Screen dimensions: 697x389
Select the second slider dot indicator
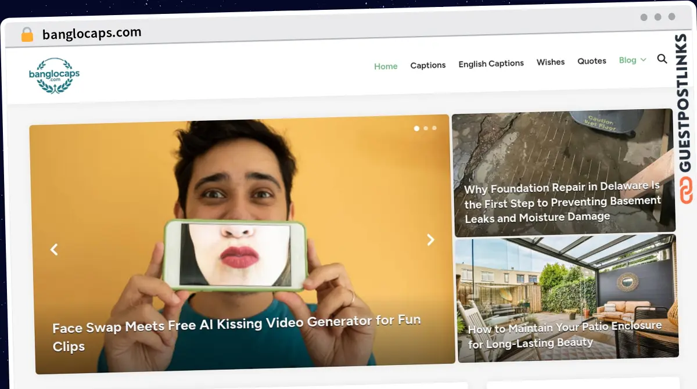tap(426, 128)
